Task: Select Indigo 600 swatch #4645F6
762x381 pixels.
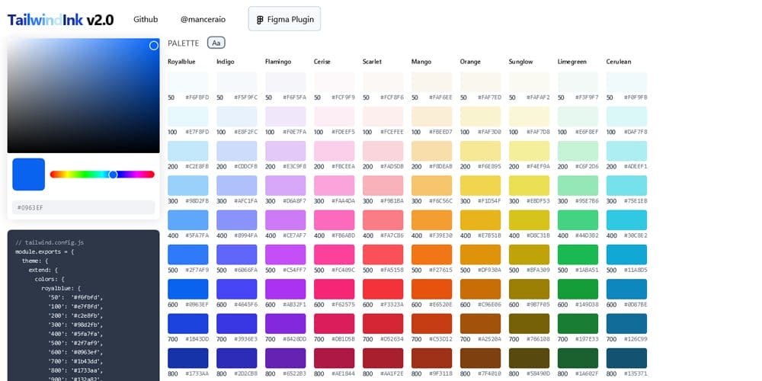Action: (x=237, y=289)
